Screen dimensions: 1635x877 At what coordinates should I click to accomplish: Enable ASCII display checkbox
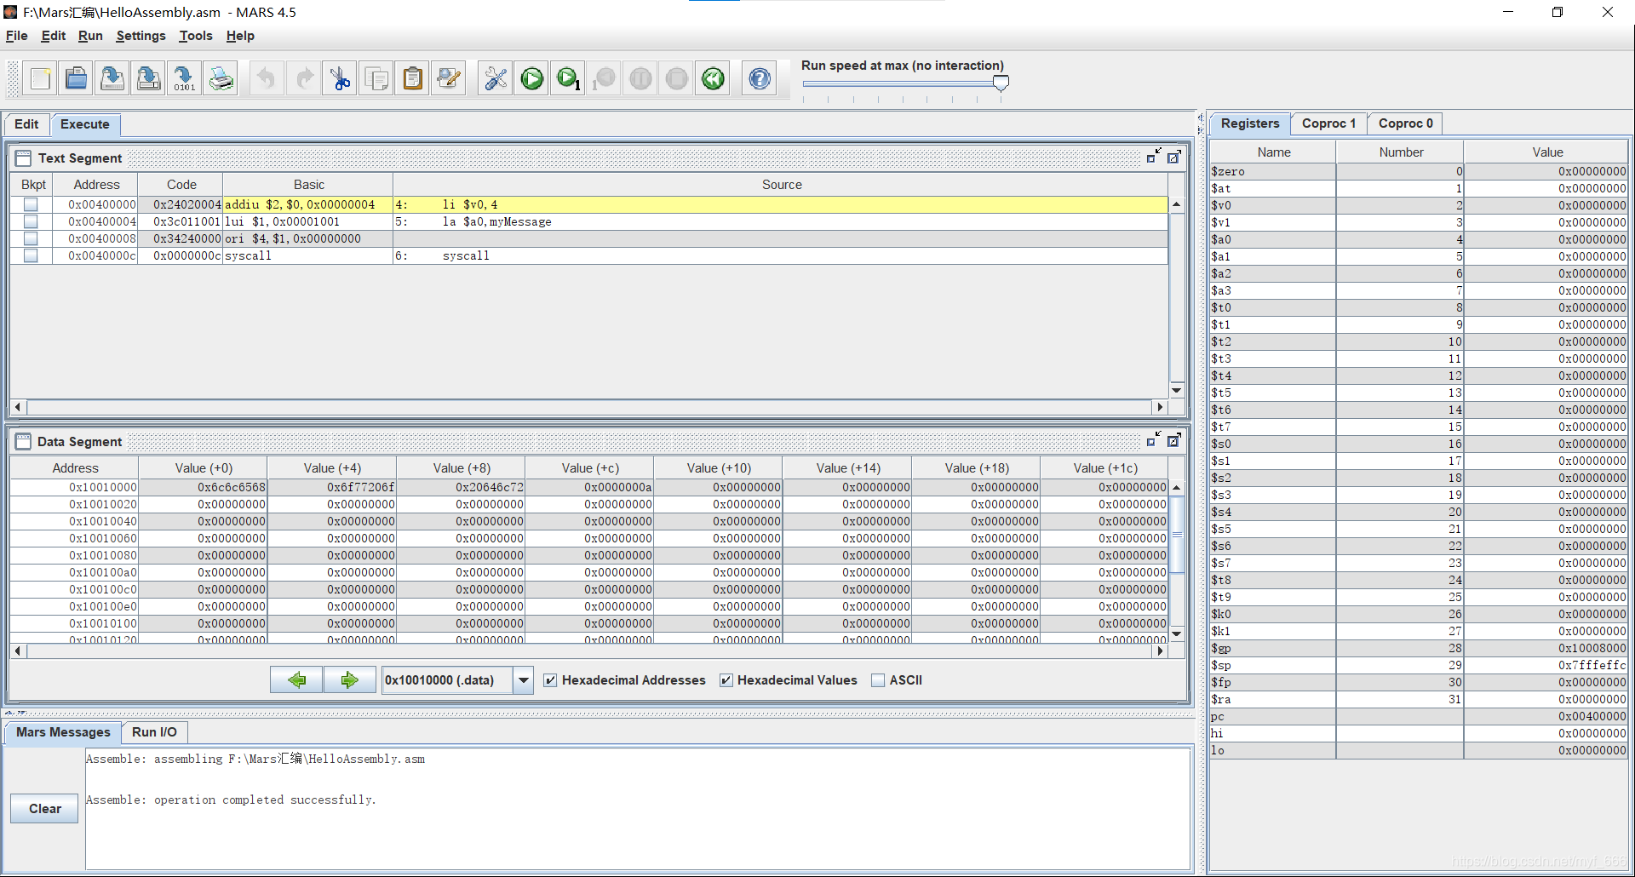[x=878, y=680]
